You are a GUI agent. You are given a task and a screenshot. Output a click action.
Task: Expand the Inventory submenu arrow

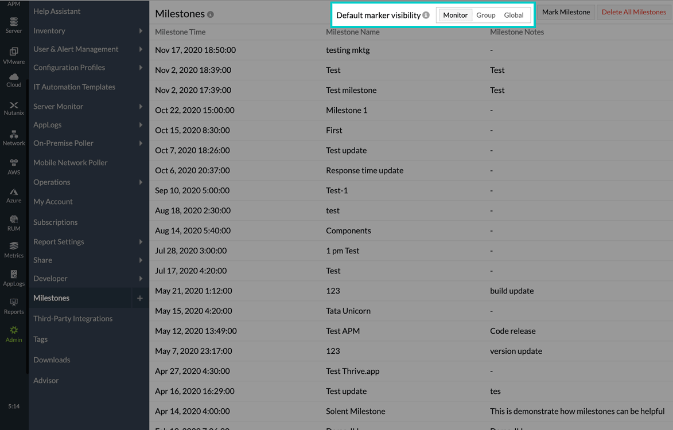141,31
